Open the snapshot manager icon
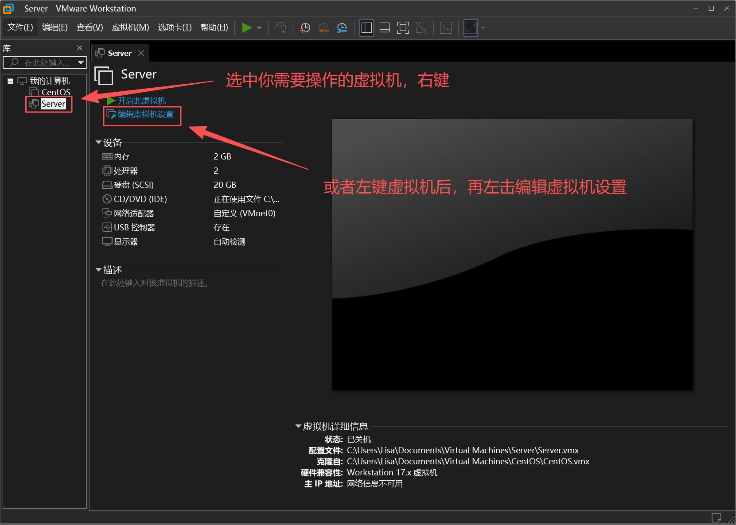The width and height of the screenshot is (736, 525). [x=342, y=28]
